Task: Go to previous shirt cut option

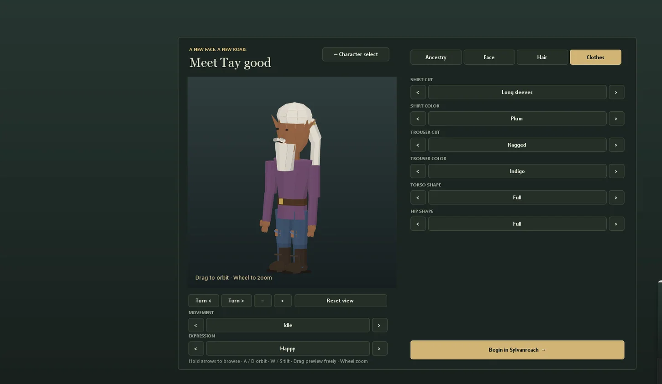Action: tap(418, 92)
